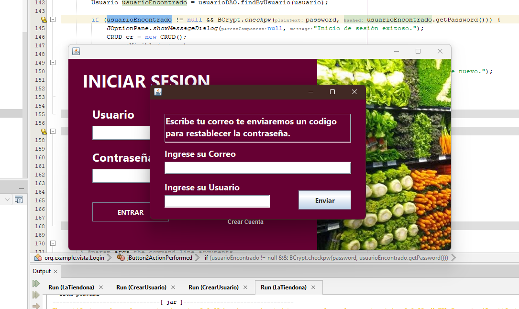Minimize the left side panel with the dash
Viewport: 519px width, 309px height.
(22, 188)
